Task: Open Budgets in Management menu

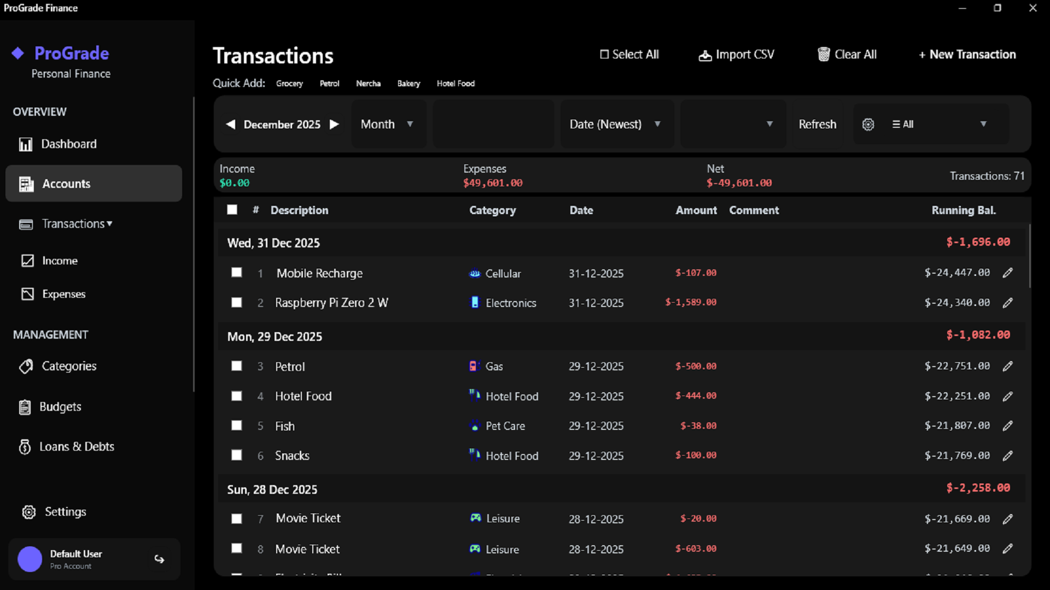Action: pos(60,407)
